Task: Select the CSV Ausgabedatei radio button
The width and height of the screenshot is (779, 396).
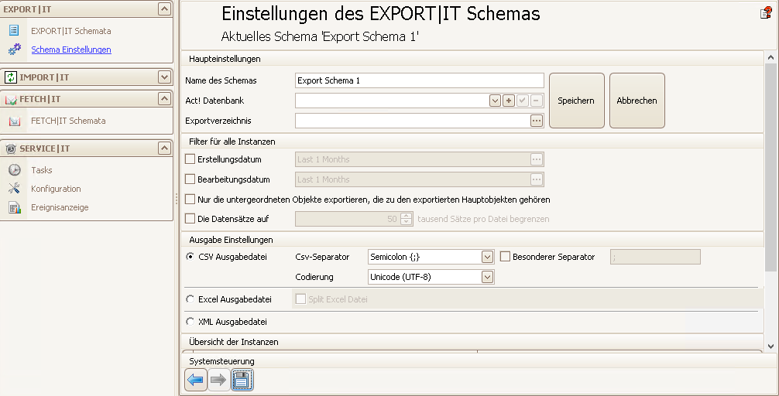Action: (x=190, y=257)
